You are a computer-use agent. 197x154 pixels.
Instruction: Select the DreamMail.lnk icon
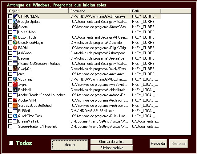tap(15, 121)
